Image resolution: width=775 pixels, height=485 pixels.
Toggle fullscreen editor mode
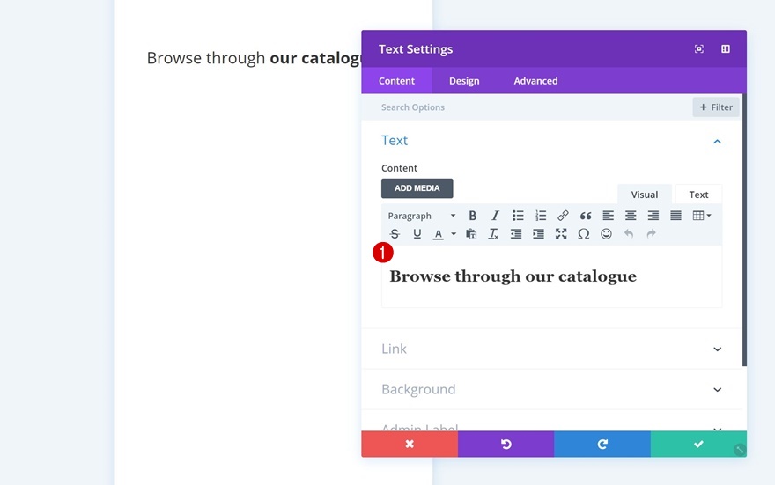[x=561, y=234]
